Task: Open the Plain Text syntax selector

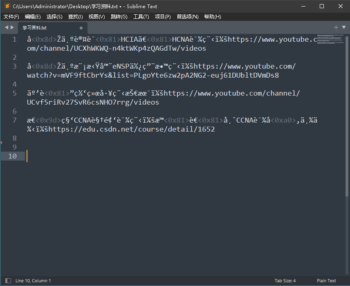Action: pos(326,281)
